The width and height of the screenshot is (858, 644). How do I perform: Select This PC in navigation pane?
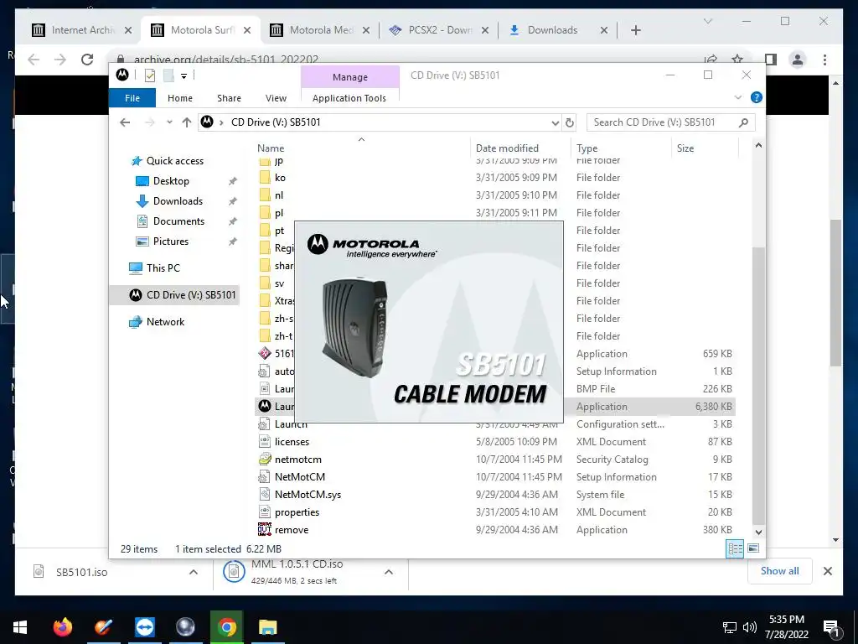click(x=163, y=268)
